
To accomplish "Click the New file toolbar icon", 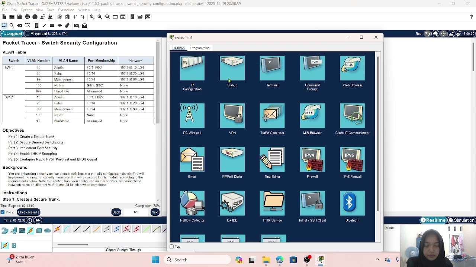I will [x=4, y=17].
